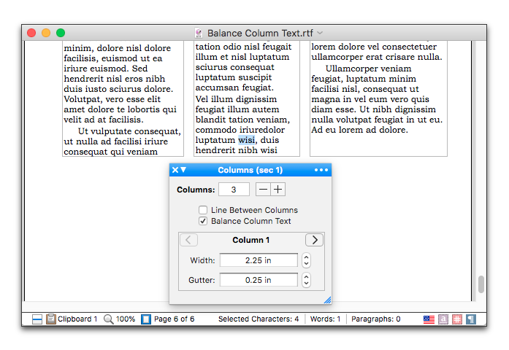Click the Clipboard 1 status bar icon
The height and width of the screenshot is (350, 509).
51,319
